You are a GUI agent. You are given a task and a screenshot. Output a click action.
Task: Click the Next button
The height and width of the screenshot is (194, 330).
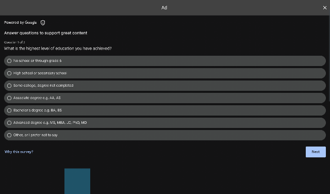tap(316, 152)
